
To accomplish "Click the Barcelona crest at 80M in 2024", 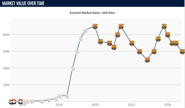I will pos(168,35).
